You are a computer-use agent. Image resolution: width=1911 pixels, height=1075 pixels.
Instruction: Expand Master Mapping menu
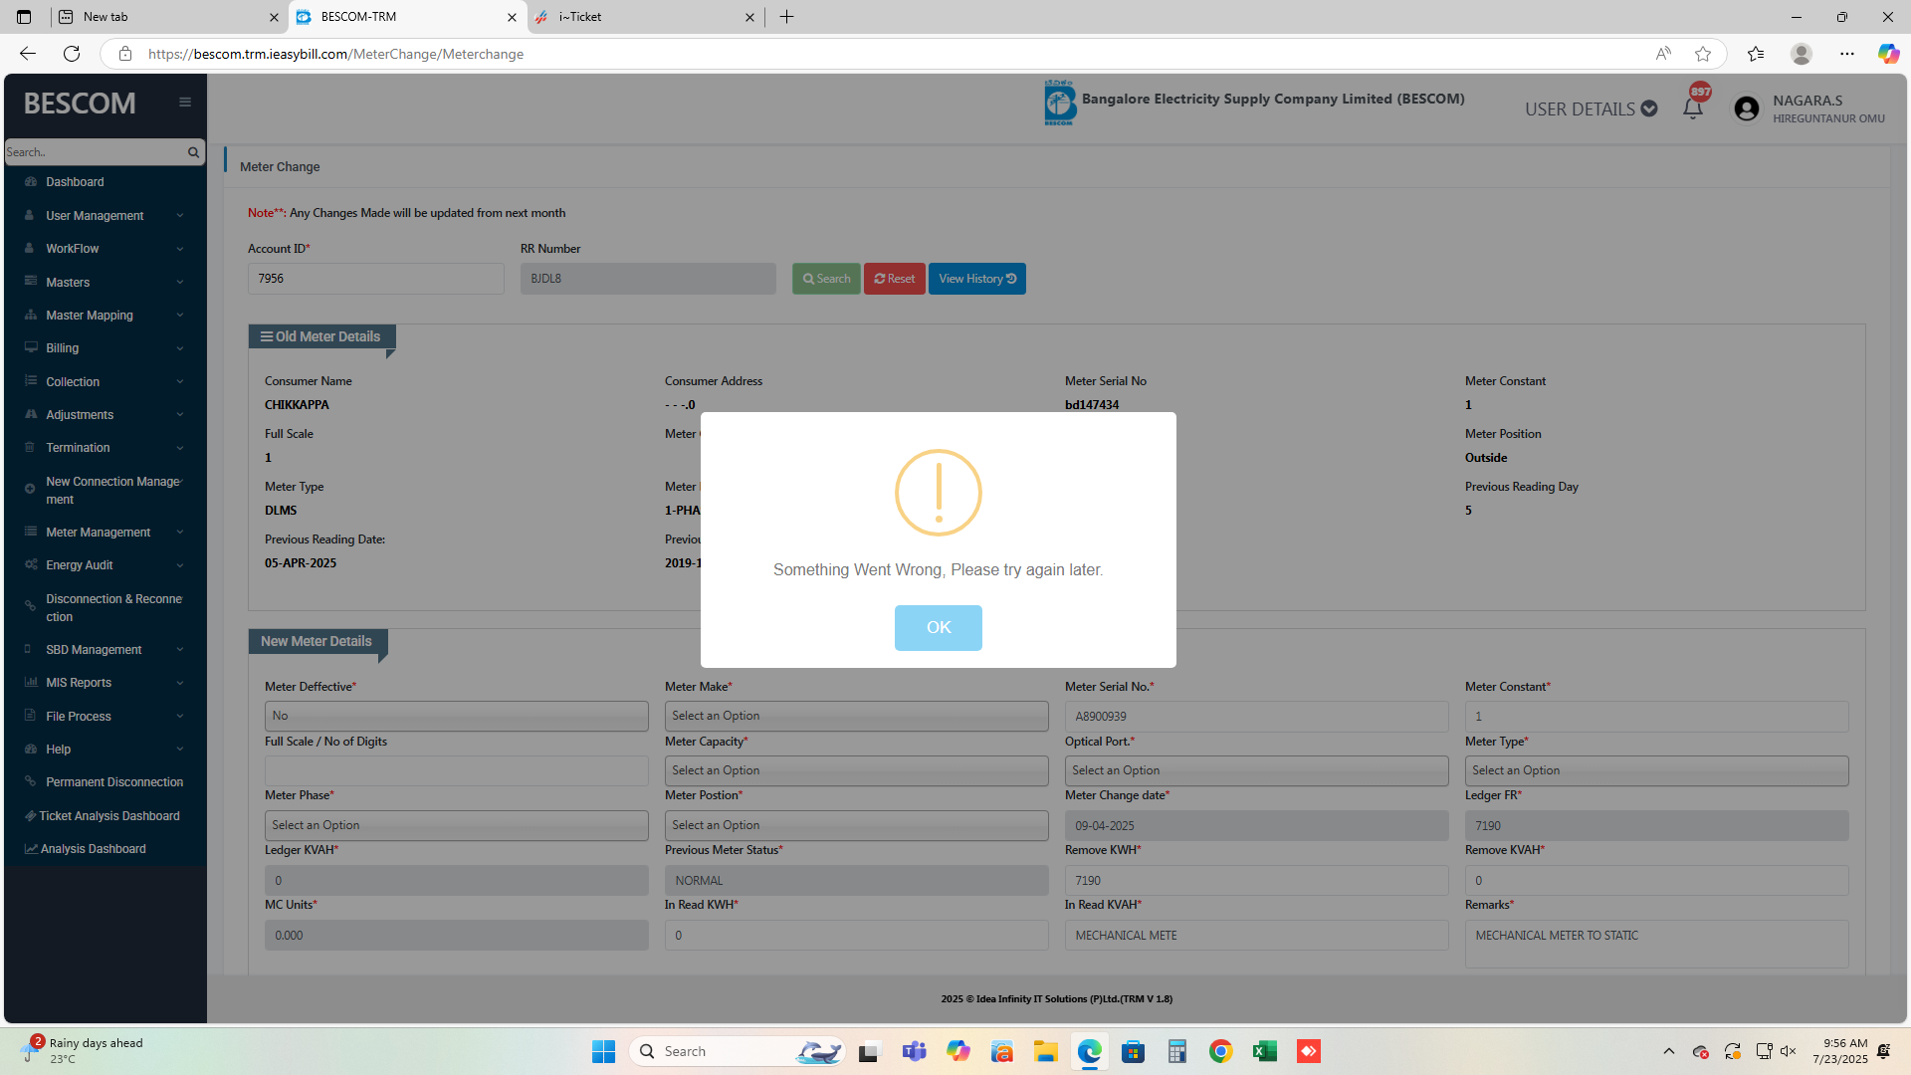click(x=106, y=316)
